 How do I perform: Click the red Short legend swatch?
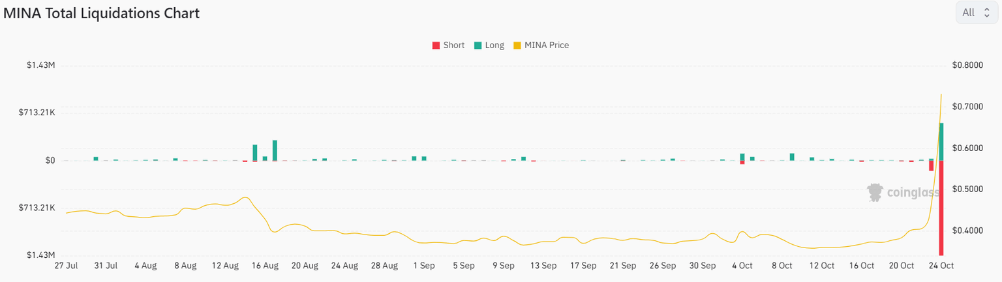click(436, 46)
